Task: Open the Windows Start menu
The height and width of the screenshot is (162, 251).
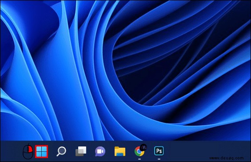Action: (x=41, y=151)
